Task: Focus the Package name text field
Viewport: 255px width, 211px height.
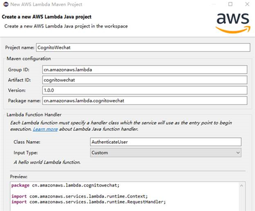Action: (145, 100)
